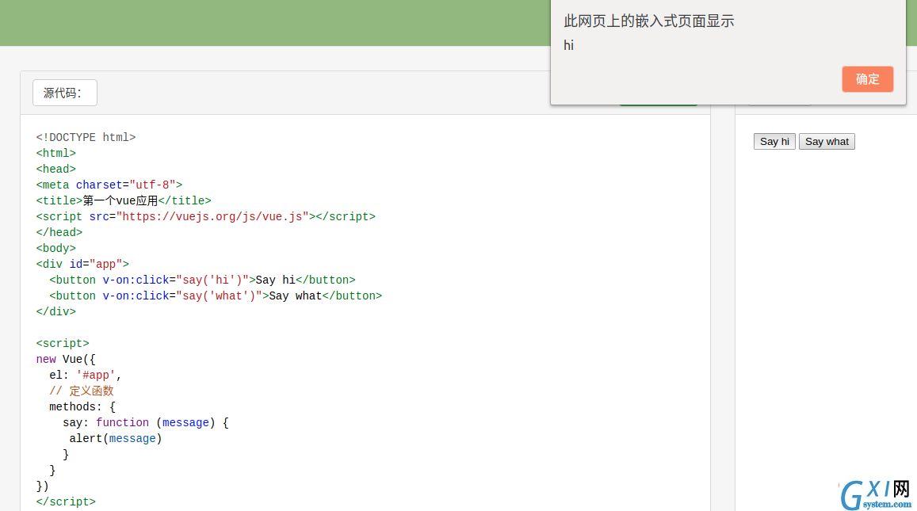The width and height of the screenshot is (917, 511).
Task: Click the new Vue({ line
Action: click(x=66, y=360)
